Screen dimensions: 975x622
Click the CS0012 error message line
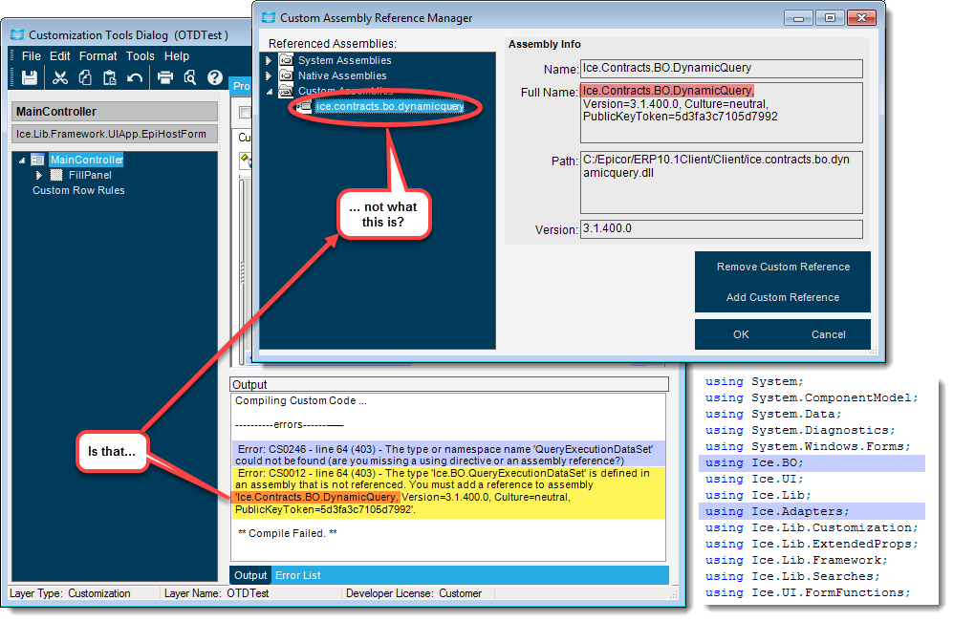(x=449, y=491)
